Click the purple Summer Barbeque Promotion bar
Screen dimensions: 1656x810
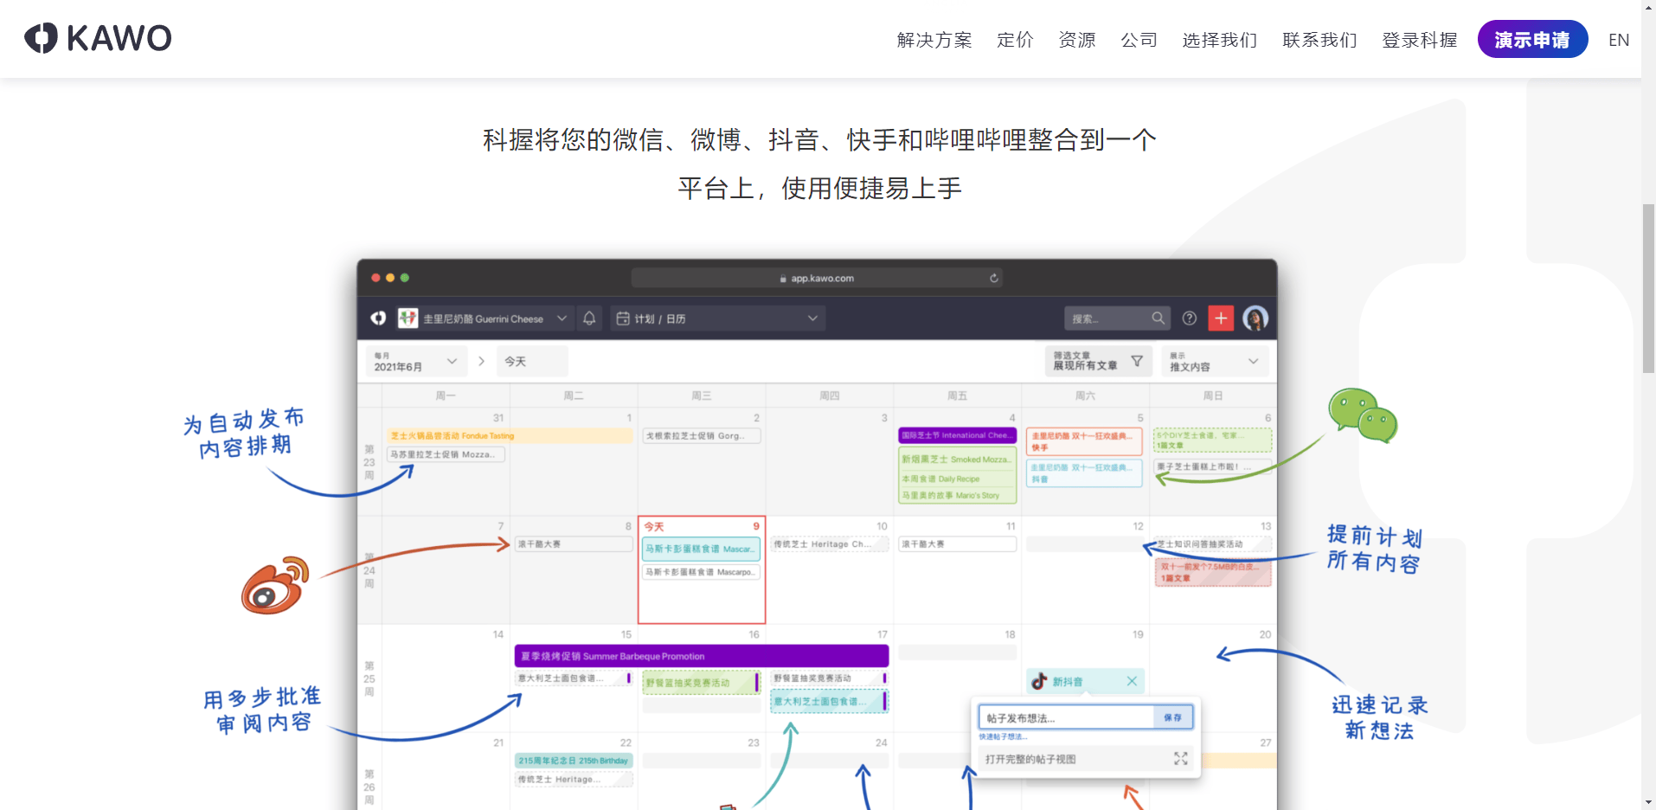[x=701, y=656]
